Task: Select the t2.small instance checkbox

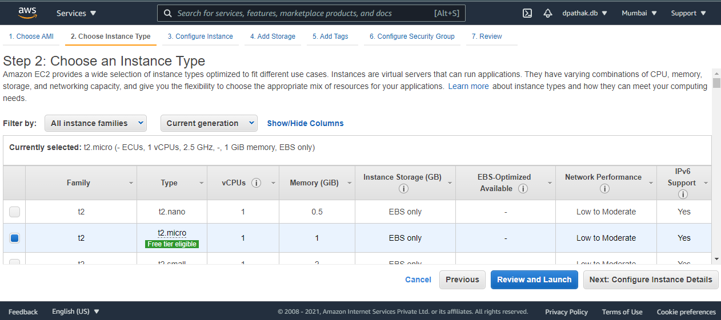Action: (15, 262)
